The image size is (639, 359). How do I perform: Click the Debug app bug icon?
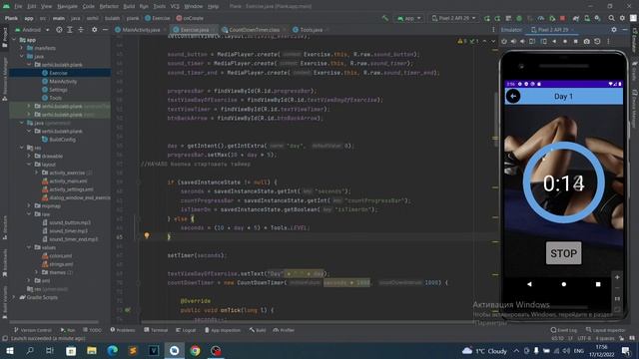coord(519,18)
